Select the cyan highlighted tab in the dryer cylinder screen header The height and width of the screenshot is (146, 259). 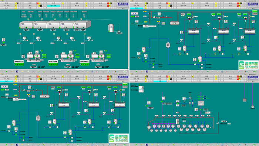point(160,81)
